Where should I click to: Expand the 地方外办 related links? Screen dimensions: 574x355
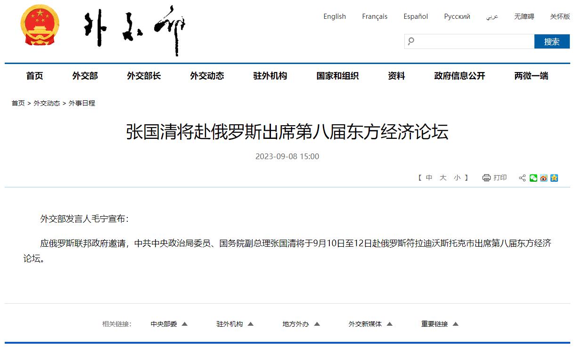point(296,324)
